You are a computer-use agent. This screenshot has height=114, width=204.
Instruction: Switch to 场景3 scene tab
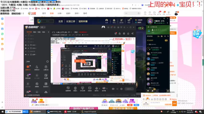(x=39, y=32)
